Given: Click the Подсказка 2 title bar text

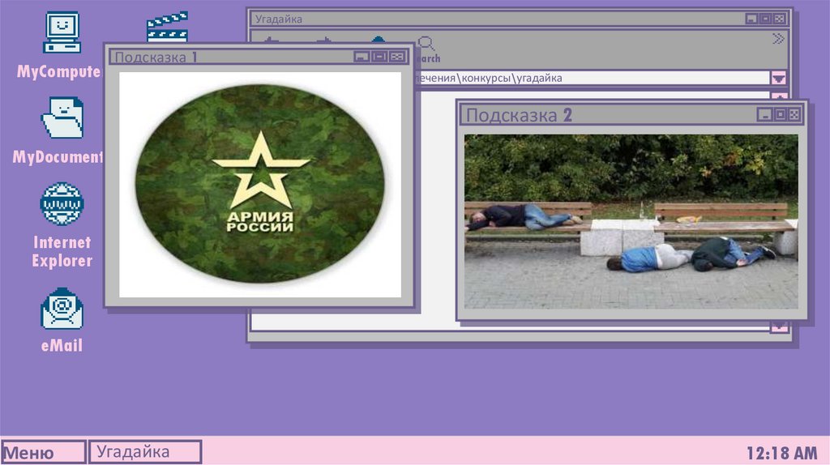Looking at the screenshot, I should click(519, 115).
